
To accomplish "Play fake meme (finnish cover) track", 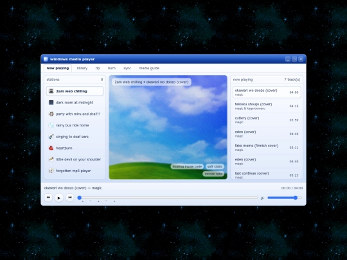I will coord(267,148).
